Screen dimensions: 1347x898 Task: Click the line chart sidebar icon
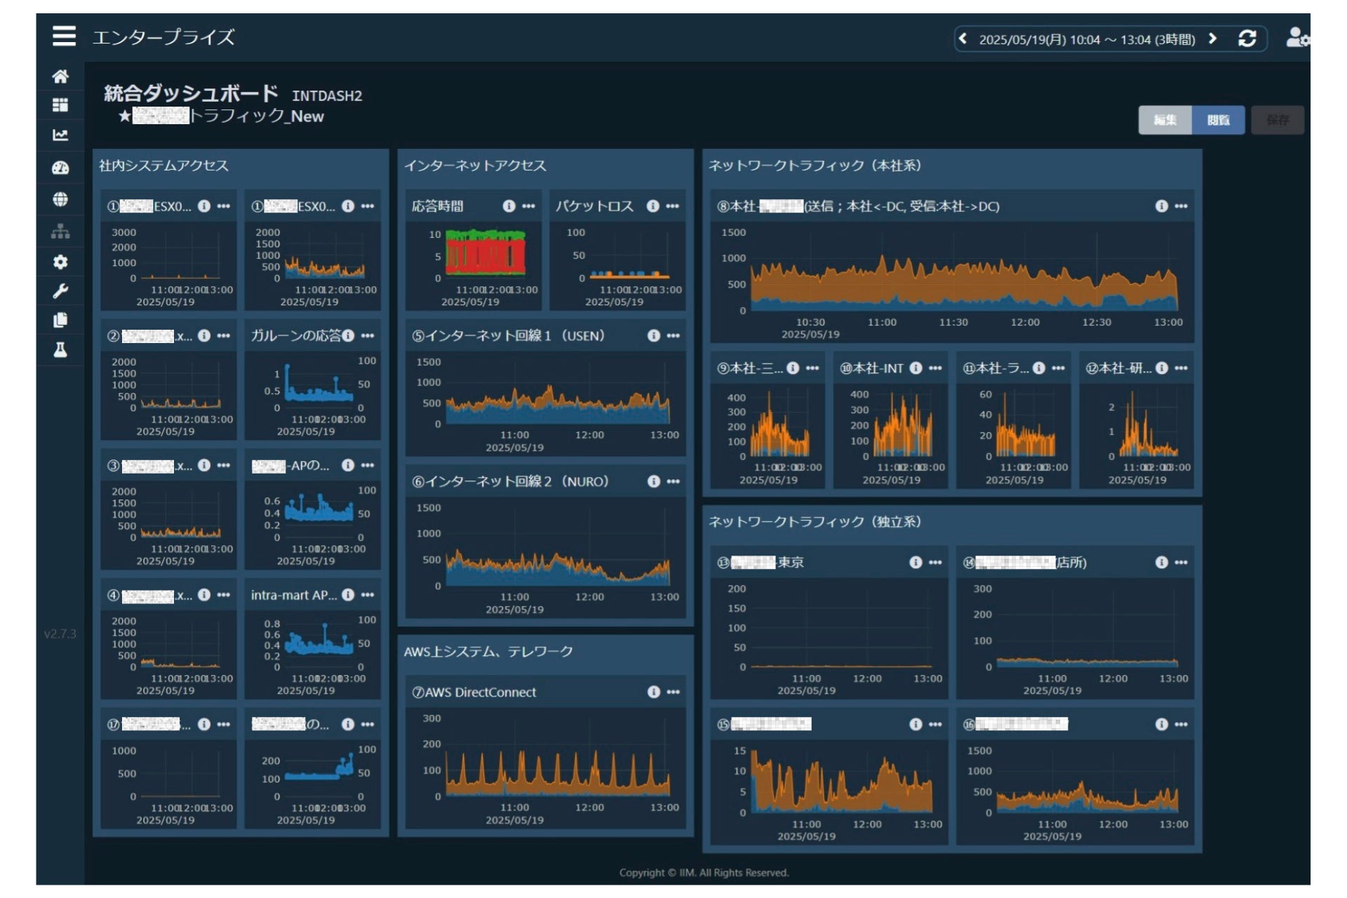pos(60,135)
